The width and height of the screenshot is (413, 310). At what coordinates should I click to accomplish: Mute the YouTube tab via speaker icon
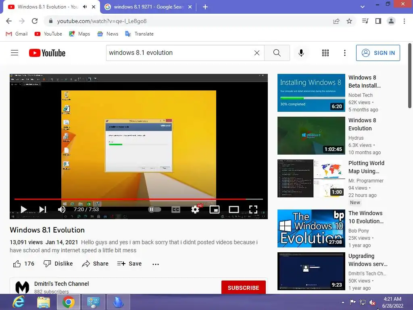85,7
